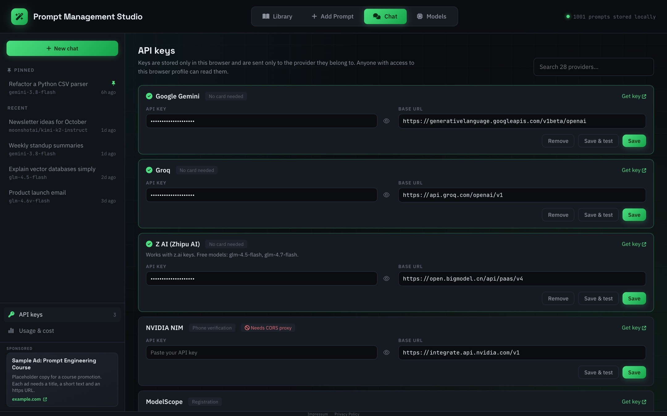Open Get key link for Z AI
Viewport: 667px width, 416px height.
[x=634, y=244]
